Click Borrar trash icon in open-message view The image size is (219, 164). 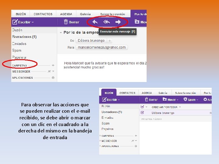point(66,22)
